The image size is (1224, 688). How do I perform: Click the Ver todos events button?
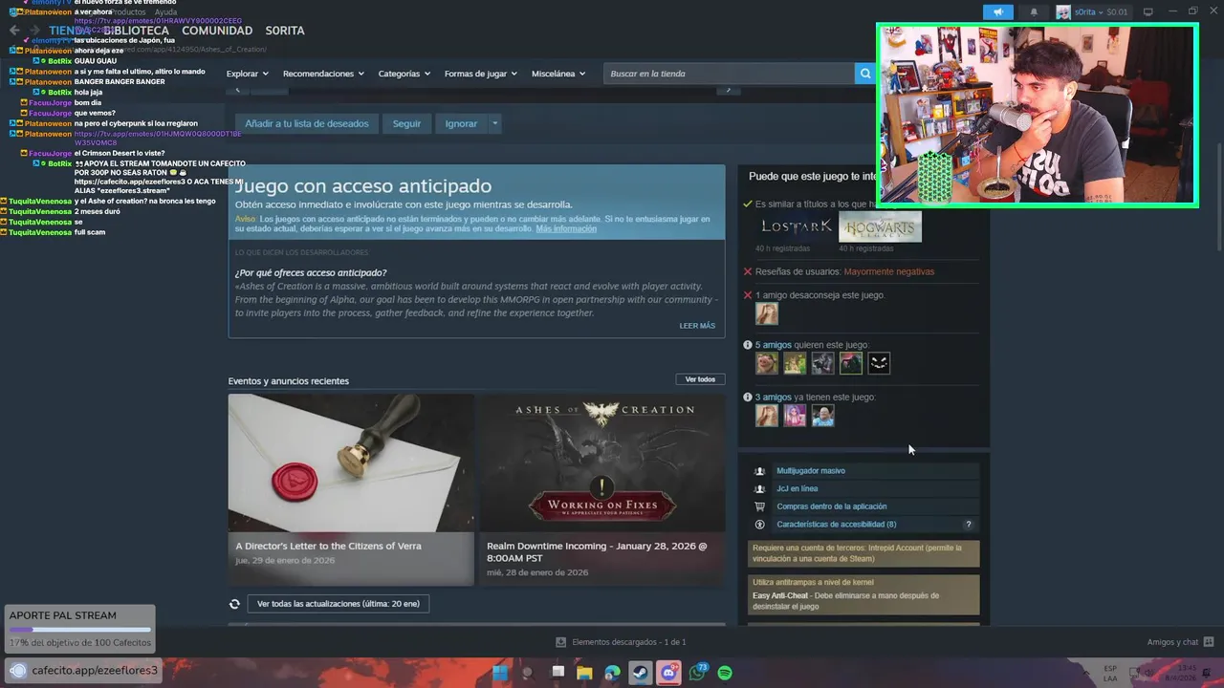(700, 379)
